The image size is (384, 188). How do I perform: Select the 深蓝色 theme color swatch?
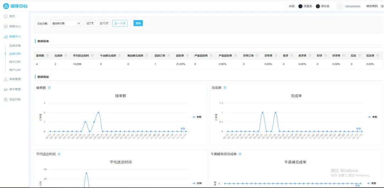click(300, 6)
